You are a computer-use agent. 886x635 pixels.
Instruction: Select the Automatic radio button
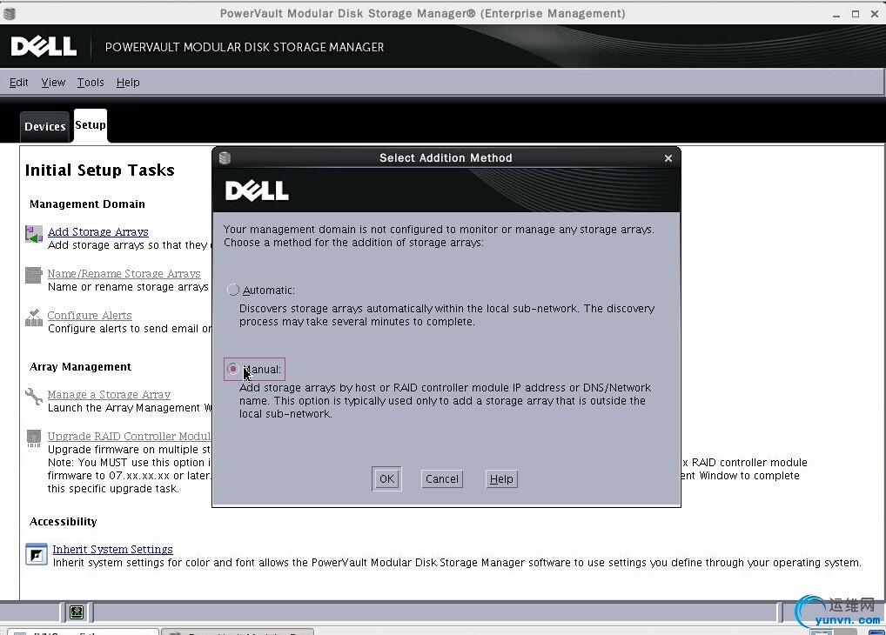[x=232, y=290]
